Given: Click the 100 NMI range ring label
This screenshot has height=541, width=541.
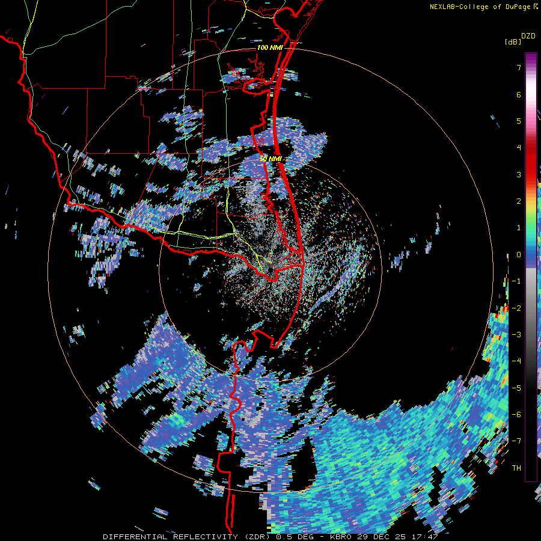Looking at the screenshot, I should (x=270, y=47).
